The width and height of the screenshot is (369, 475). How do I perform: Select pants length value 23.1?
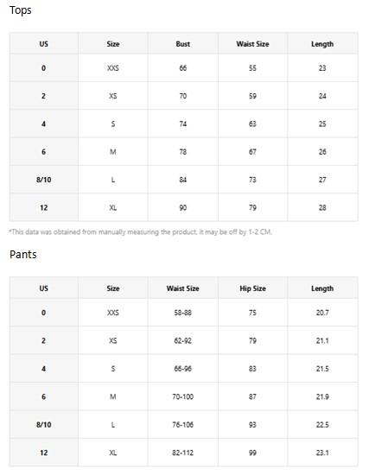322,453
